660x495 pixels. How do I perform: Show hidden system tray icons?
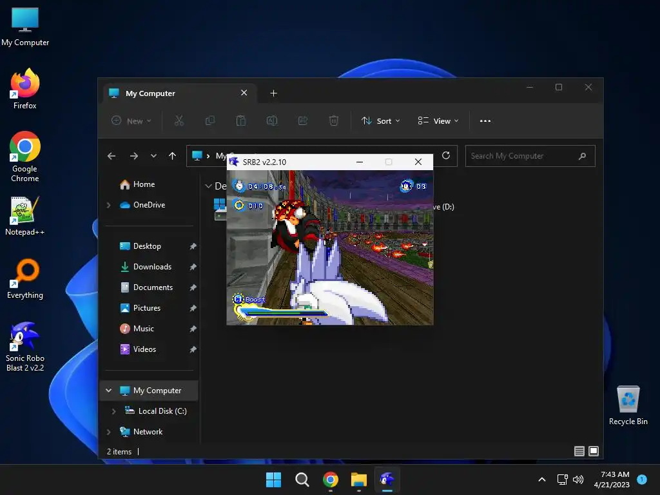pyautogui.click(x=542, y=480)
